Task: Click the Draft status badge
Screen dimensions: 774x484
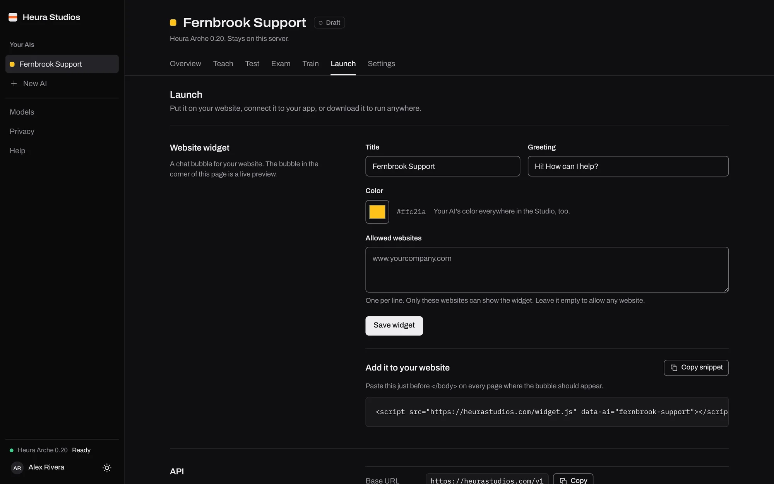Action: tap(329, 22)
